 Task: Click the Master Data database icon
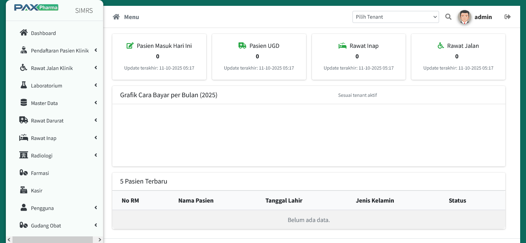(24, 103)
